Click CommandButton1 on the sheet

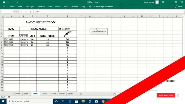[x=98, y=31]
